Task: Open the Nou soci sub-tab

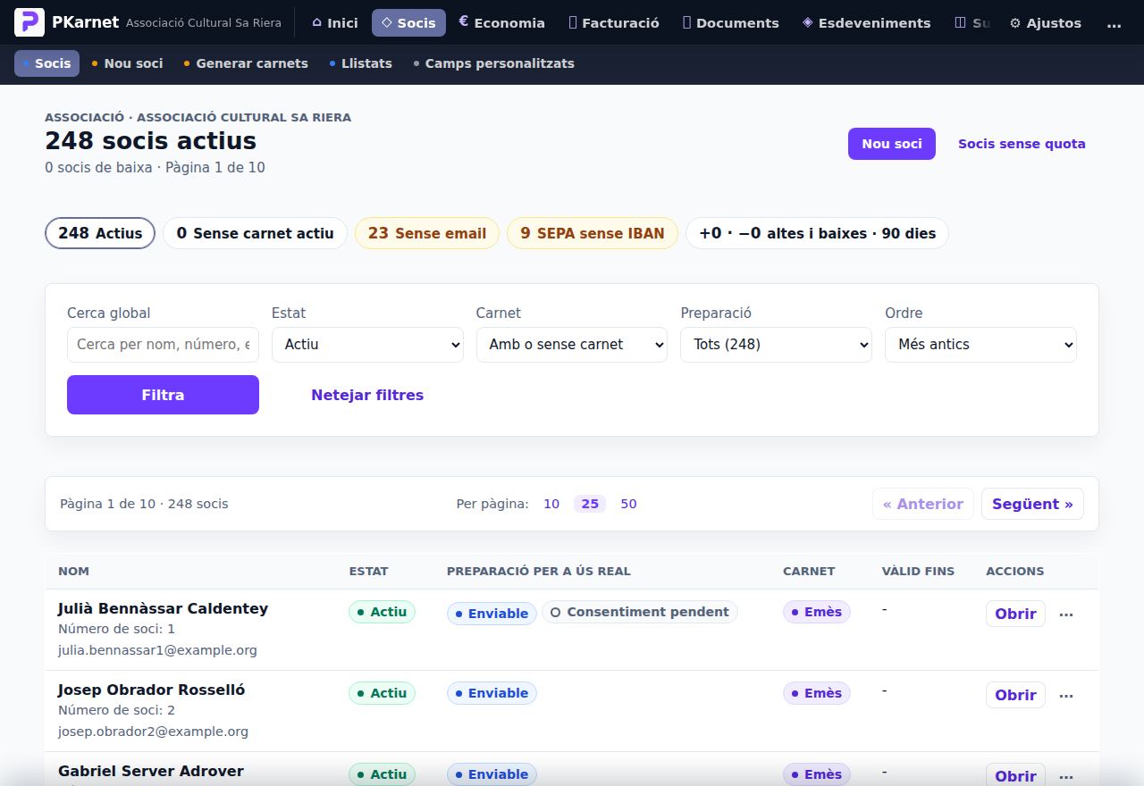Action: [x=127, y=63]
